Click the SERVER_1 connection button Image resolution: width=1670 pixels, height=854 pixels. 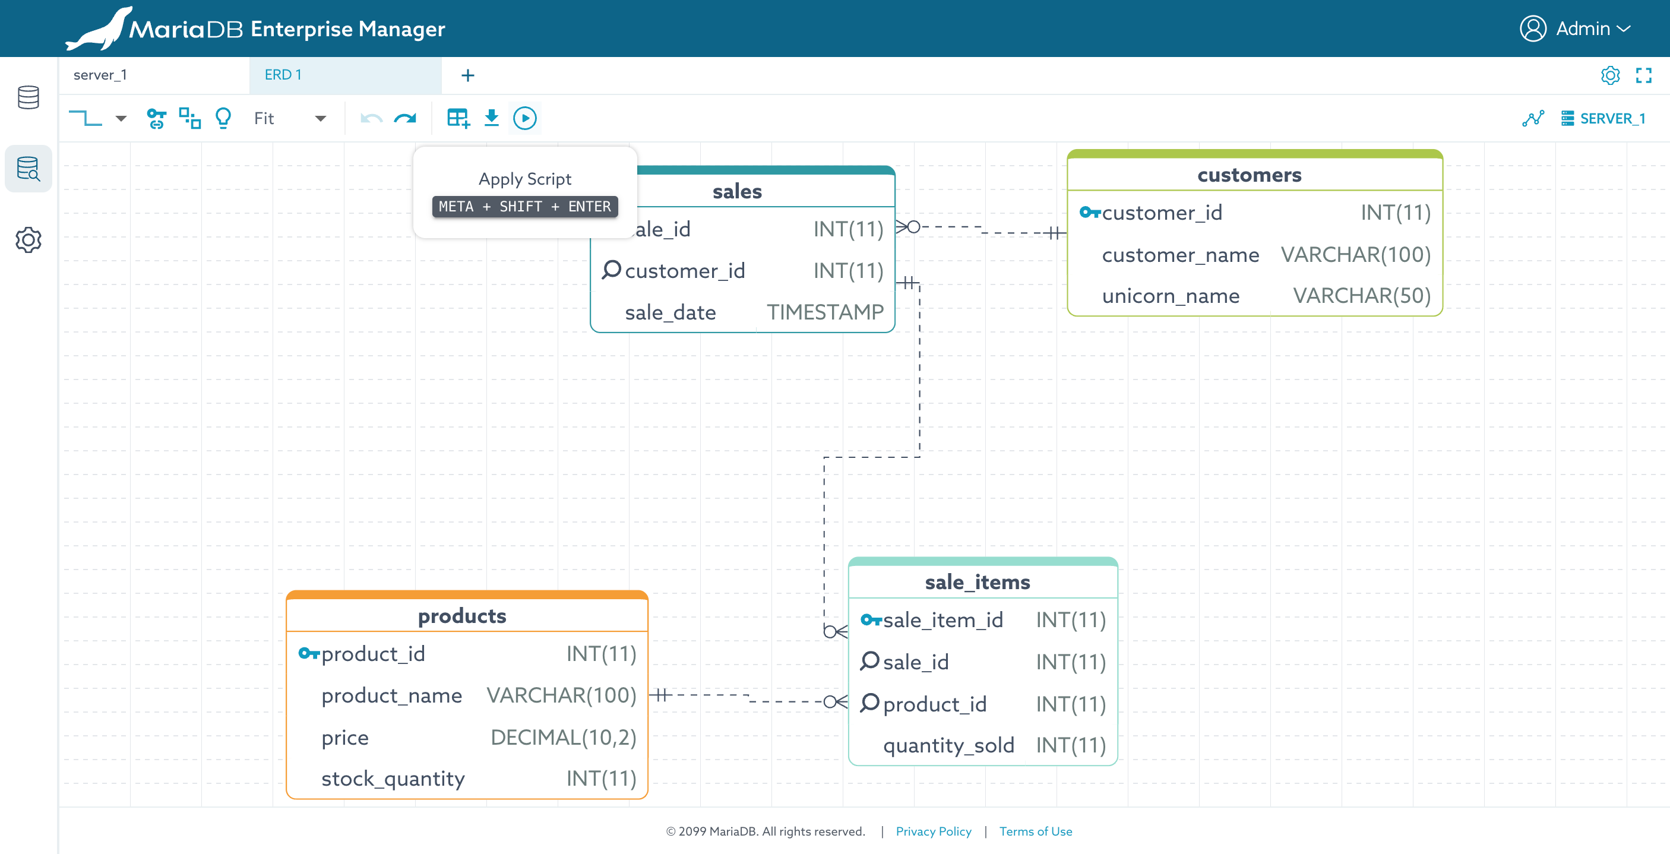[x=1603, y=118]
